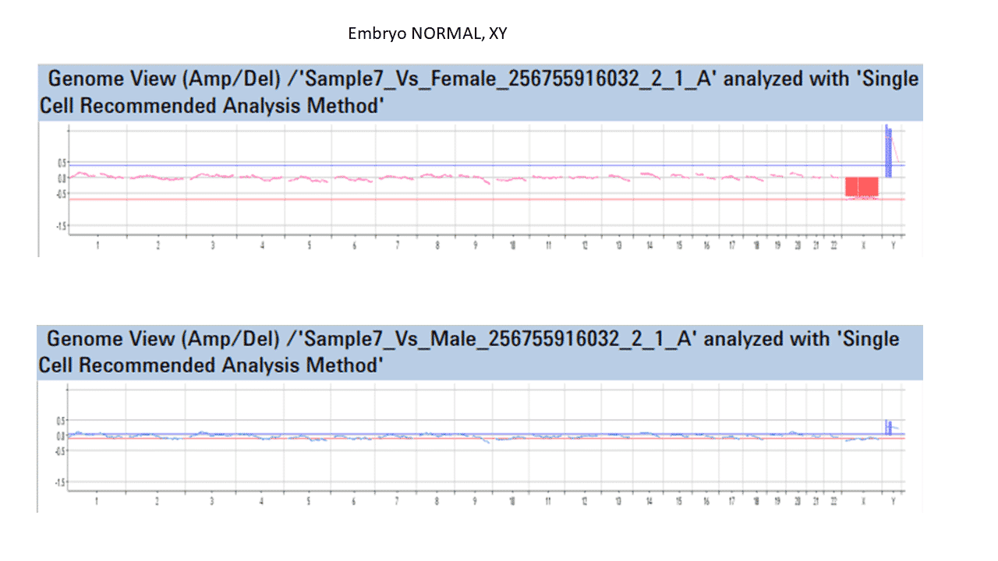Click the 0.5 y-axis value in Vs_Male chart
This screenshot has width=998, height=561.
[x=62, y=421]
